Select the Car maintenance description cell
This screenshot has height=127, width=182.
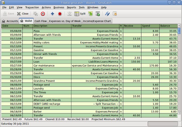(52, 65)
